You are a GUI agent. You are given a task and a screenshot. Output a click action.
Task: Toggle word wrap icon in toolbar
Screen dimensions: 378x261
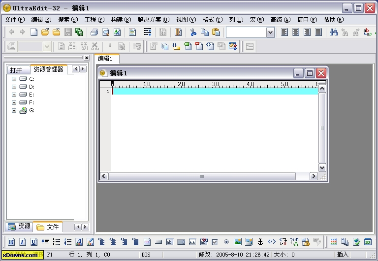(x=148, y=32)
